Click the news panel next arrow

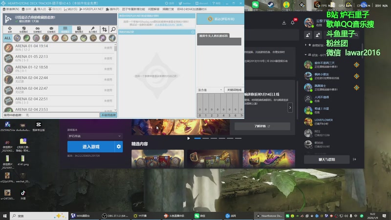[290, 108]
